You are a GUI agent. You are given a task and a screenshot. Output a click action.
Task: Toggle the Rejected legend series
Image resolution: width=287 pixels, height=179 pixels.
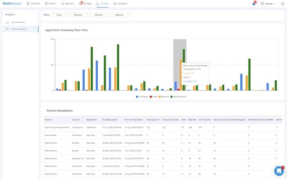click(x=164, y=96)
